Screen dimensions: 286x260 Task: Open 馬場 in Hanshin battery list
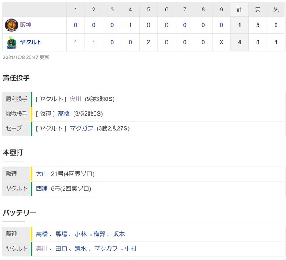61,234
